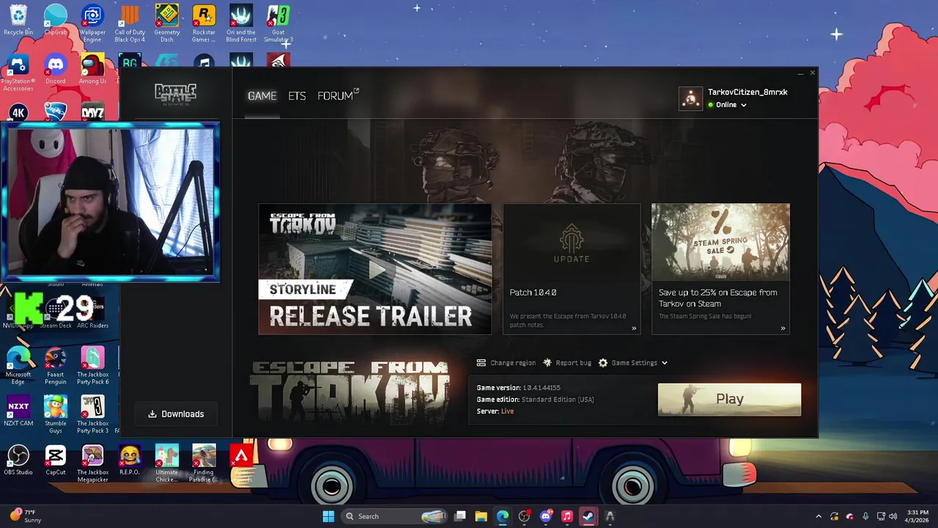Switch to the ETS tab

pyautogui.click(x=297, y=96)
